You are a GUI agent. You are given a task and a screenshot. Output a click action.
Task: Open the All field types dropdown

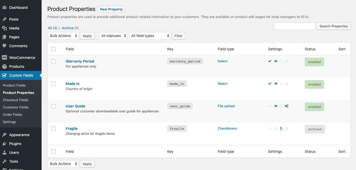pyautogui.click(x=149, y=36)
